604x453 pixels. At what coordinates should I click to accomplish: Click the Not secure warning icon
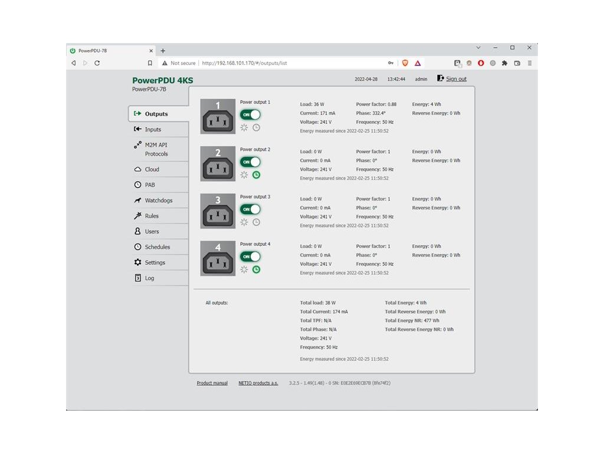[x=165, y=63]
